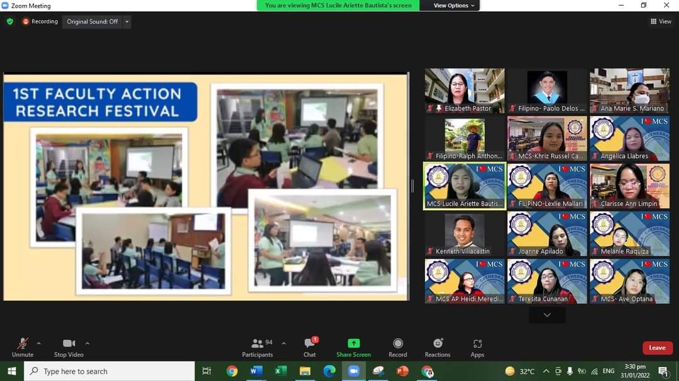This screenshot has height=381, width=679.
Task: Open audio settings arrow next to Unmute
Action: click(x=39, y=343)
